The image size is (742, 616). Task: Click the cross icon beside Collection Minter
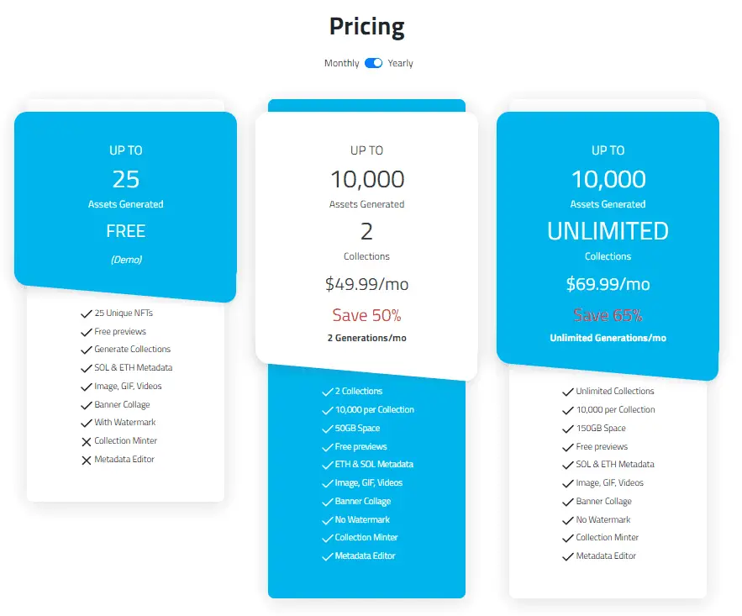coord(86,441)
